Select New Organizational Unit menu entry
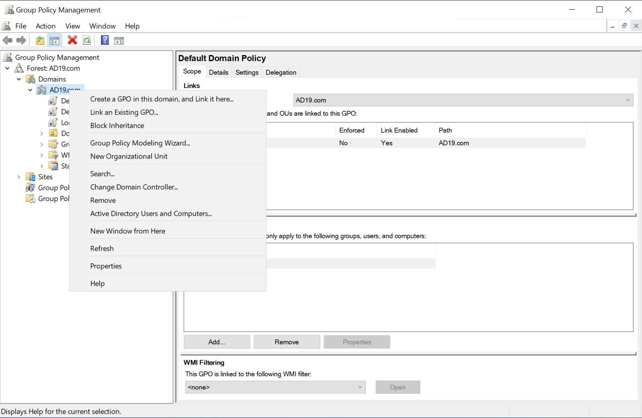 [x=129, y=156]
